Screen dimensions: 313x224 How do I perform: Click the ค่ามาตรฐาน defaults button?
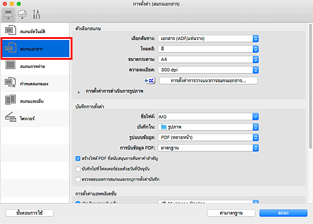click(x=231, y=213)
